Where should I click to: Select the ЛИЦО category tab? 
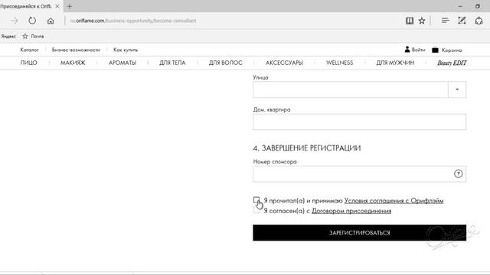click(x=29, y=63)
